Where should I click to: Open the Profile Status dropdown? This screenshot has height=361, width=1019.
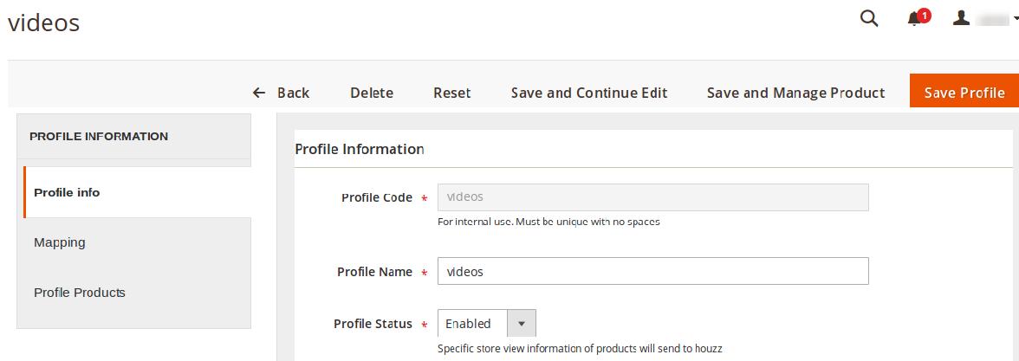tap(486, 324)
